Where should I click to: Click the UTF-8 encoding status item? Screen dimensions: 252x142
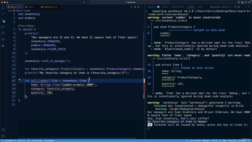point(214,140)
